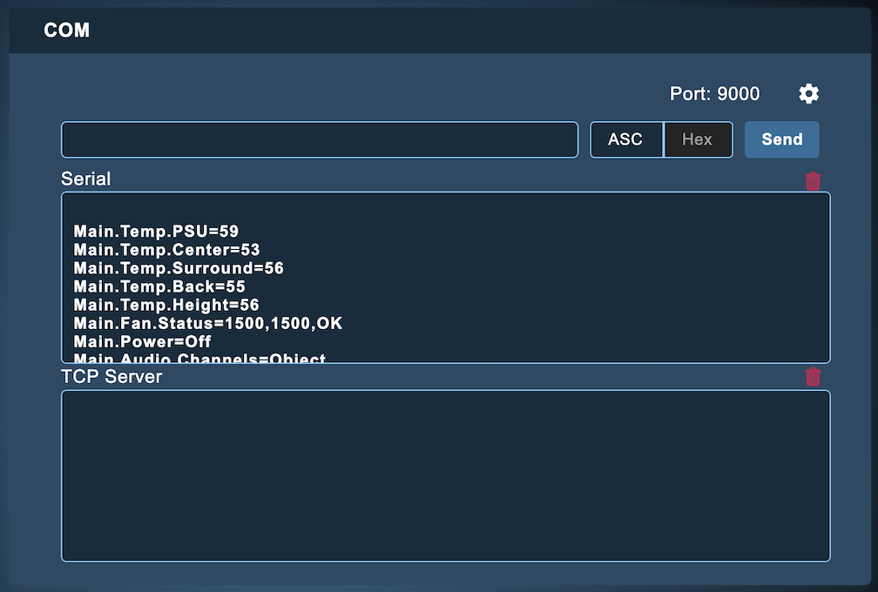Focus the command input field
Image resolution: width=878 pixels, height=592 pixels.
pos(319,139)
